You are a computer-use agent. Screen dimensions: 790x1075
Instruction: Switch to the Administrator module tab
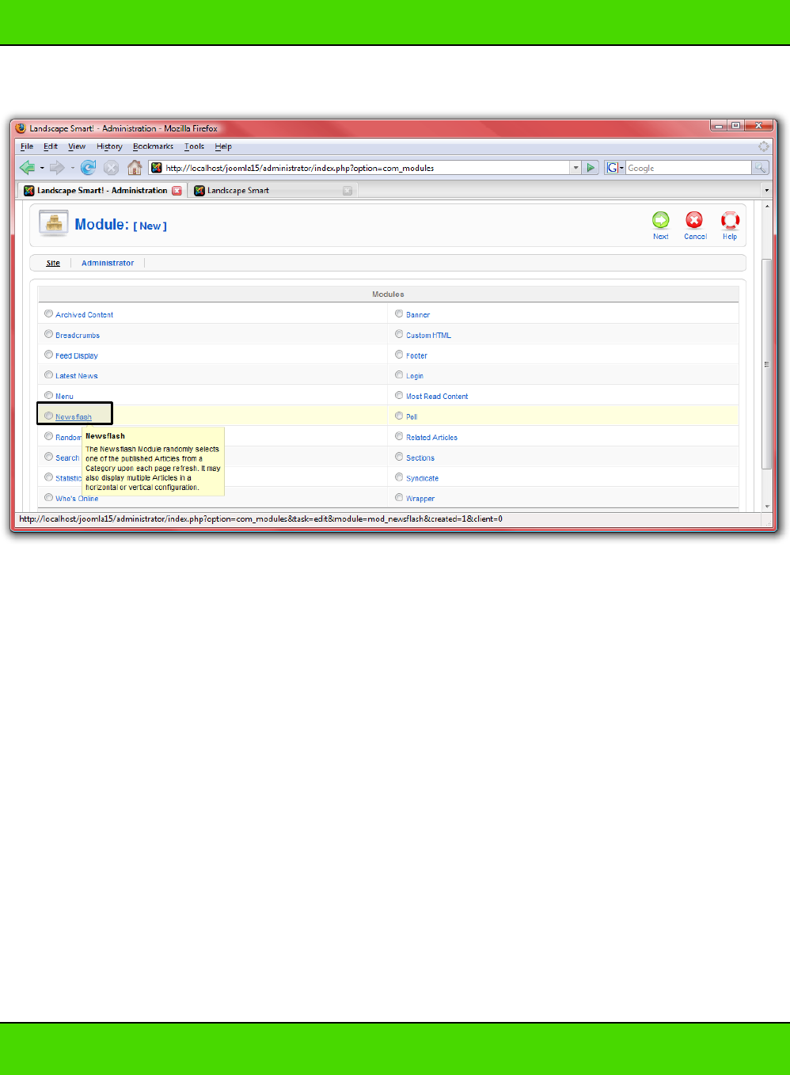point(108,263)
